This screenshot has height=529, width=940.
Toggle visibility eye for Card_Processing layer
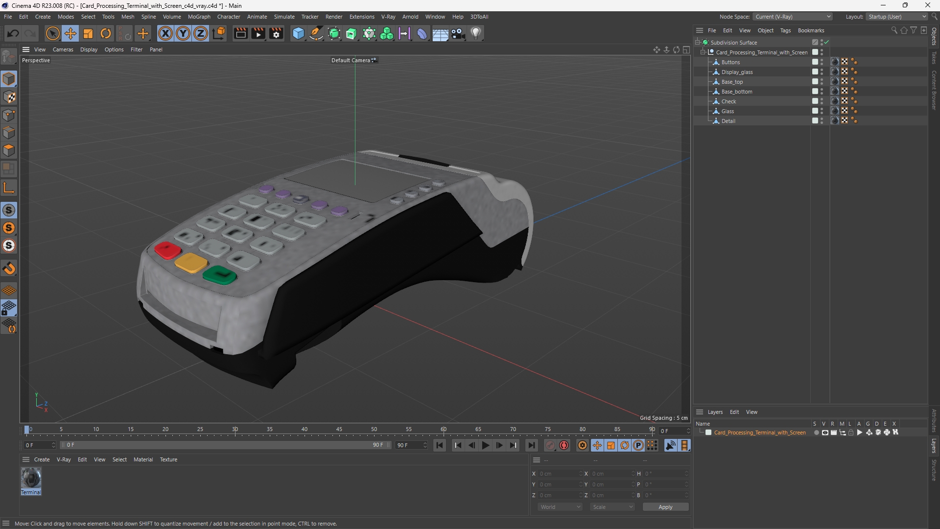coord(825,433)
